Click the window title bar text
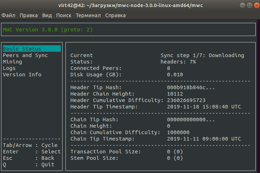This screenshot has width=260, height=173. 131,5
